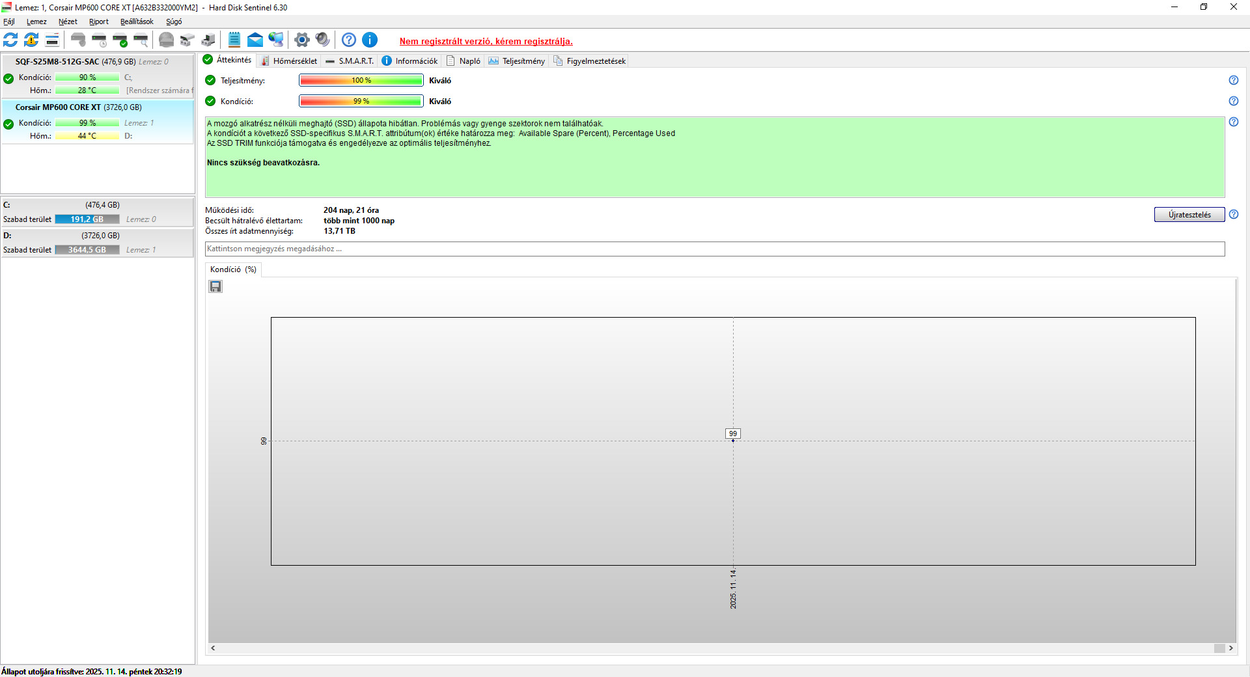Click the speaker sound icon in toolbar
This screenshot has width=1250, height=677.
(x=322, y=40)
